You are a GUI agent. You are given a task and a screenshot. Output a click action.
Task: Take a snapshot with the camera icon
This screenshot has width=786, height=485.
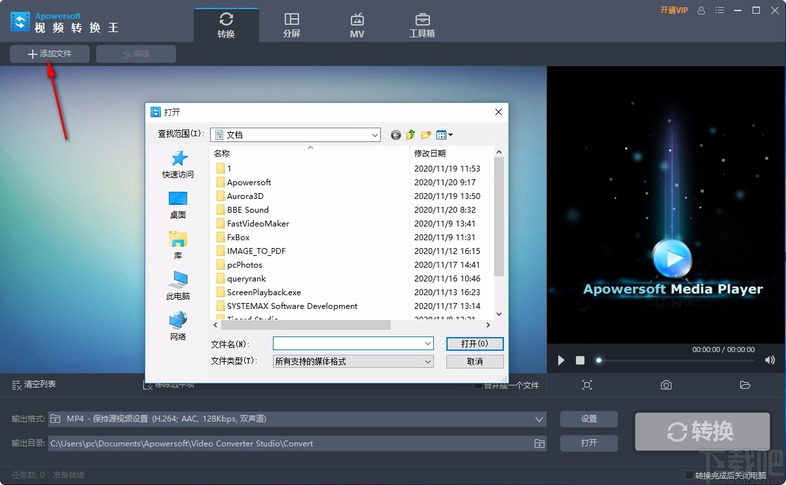(x=666, y=386)
